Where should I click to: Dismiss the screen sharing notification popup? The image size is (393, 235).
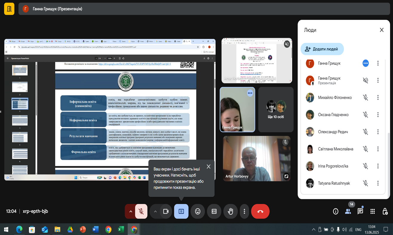[208, 167]
